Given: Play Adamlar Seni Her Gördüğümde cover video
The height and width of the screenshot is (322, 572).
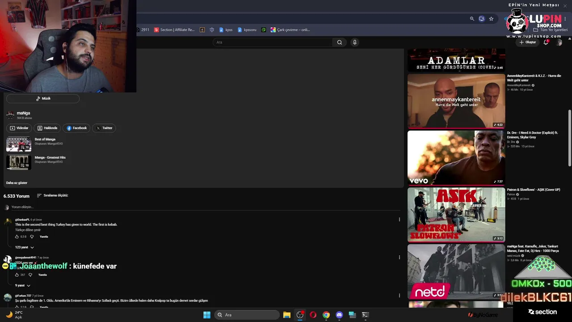Looking at the screenshot, I should [x=456, y=60].
